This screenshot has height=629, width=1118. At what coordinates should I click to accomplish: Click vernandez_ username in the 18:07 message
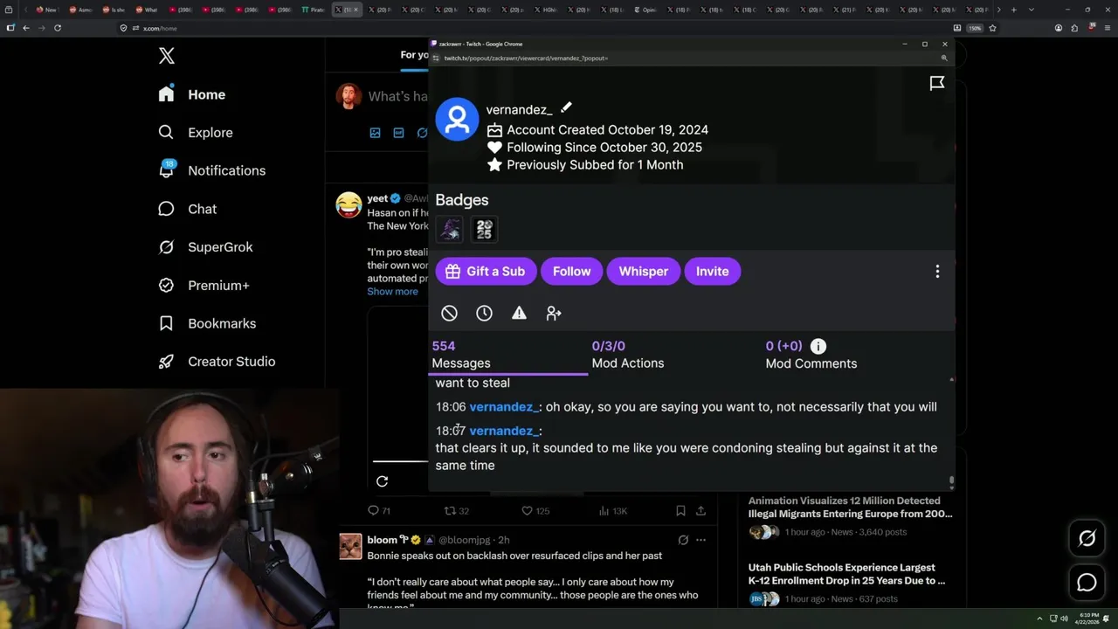click(504, 431)
